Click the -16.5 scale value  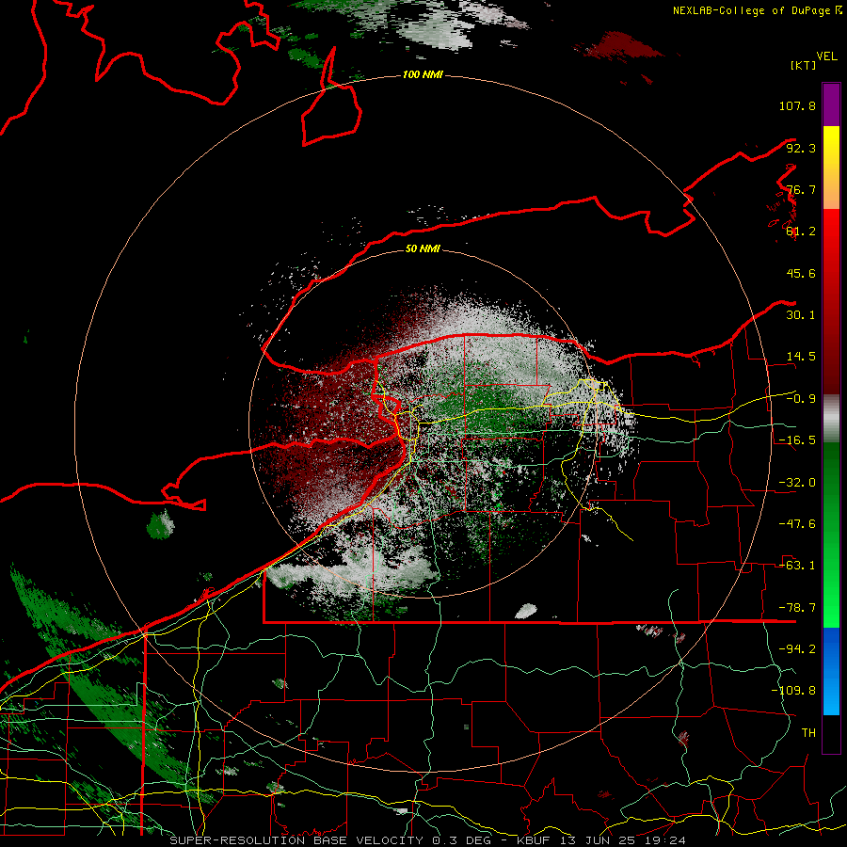click(797, 440)
